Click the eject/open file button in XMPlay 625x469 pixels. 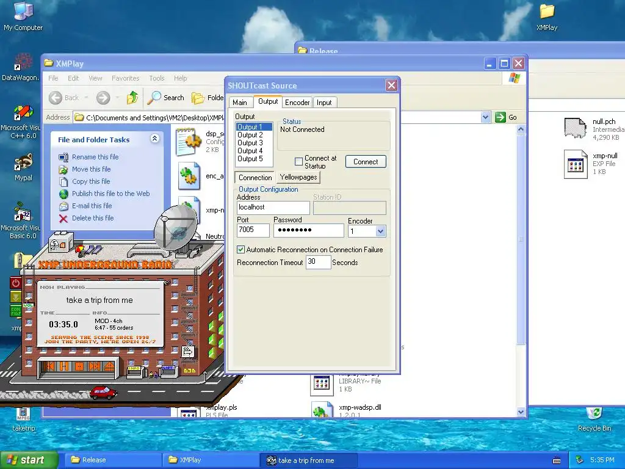[x=109, y=366]
